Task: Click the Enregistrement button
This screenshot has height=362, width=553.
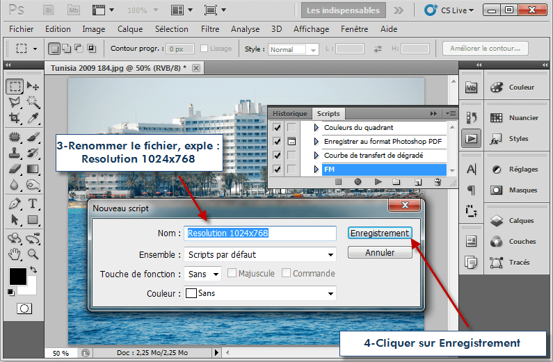Action: [x=380, y=233]
